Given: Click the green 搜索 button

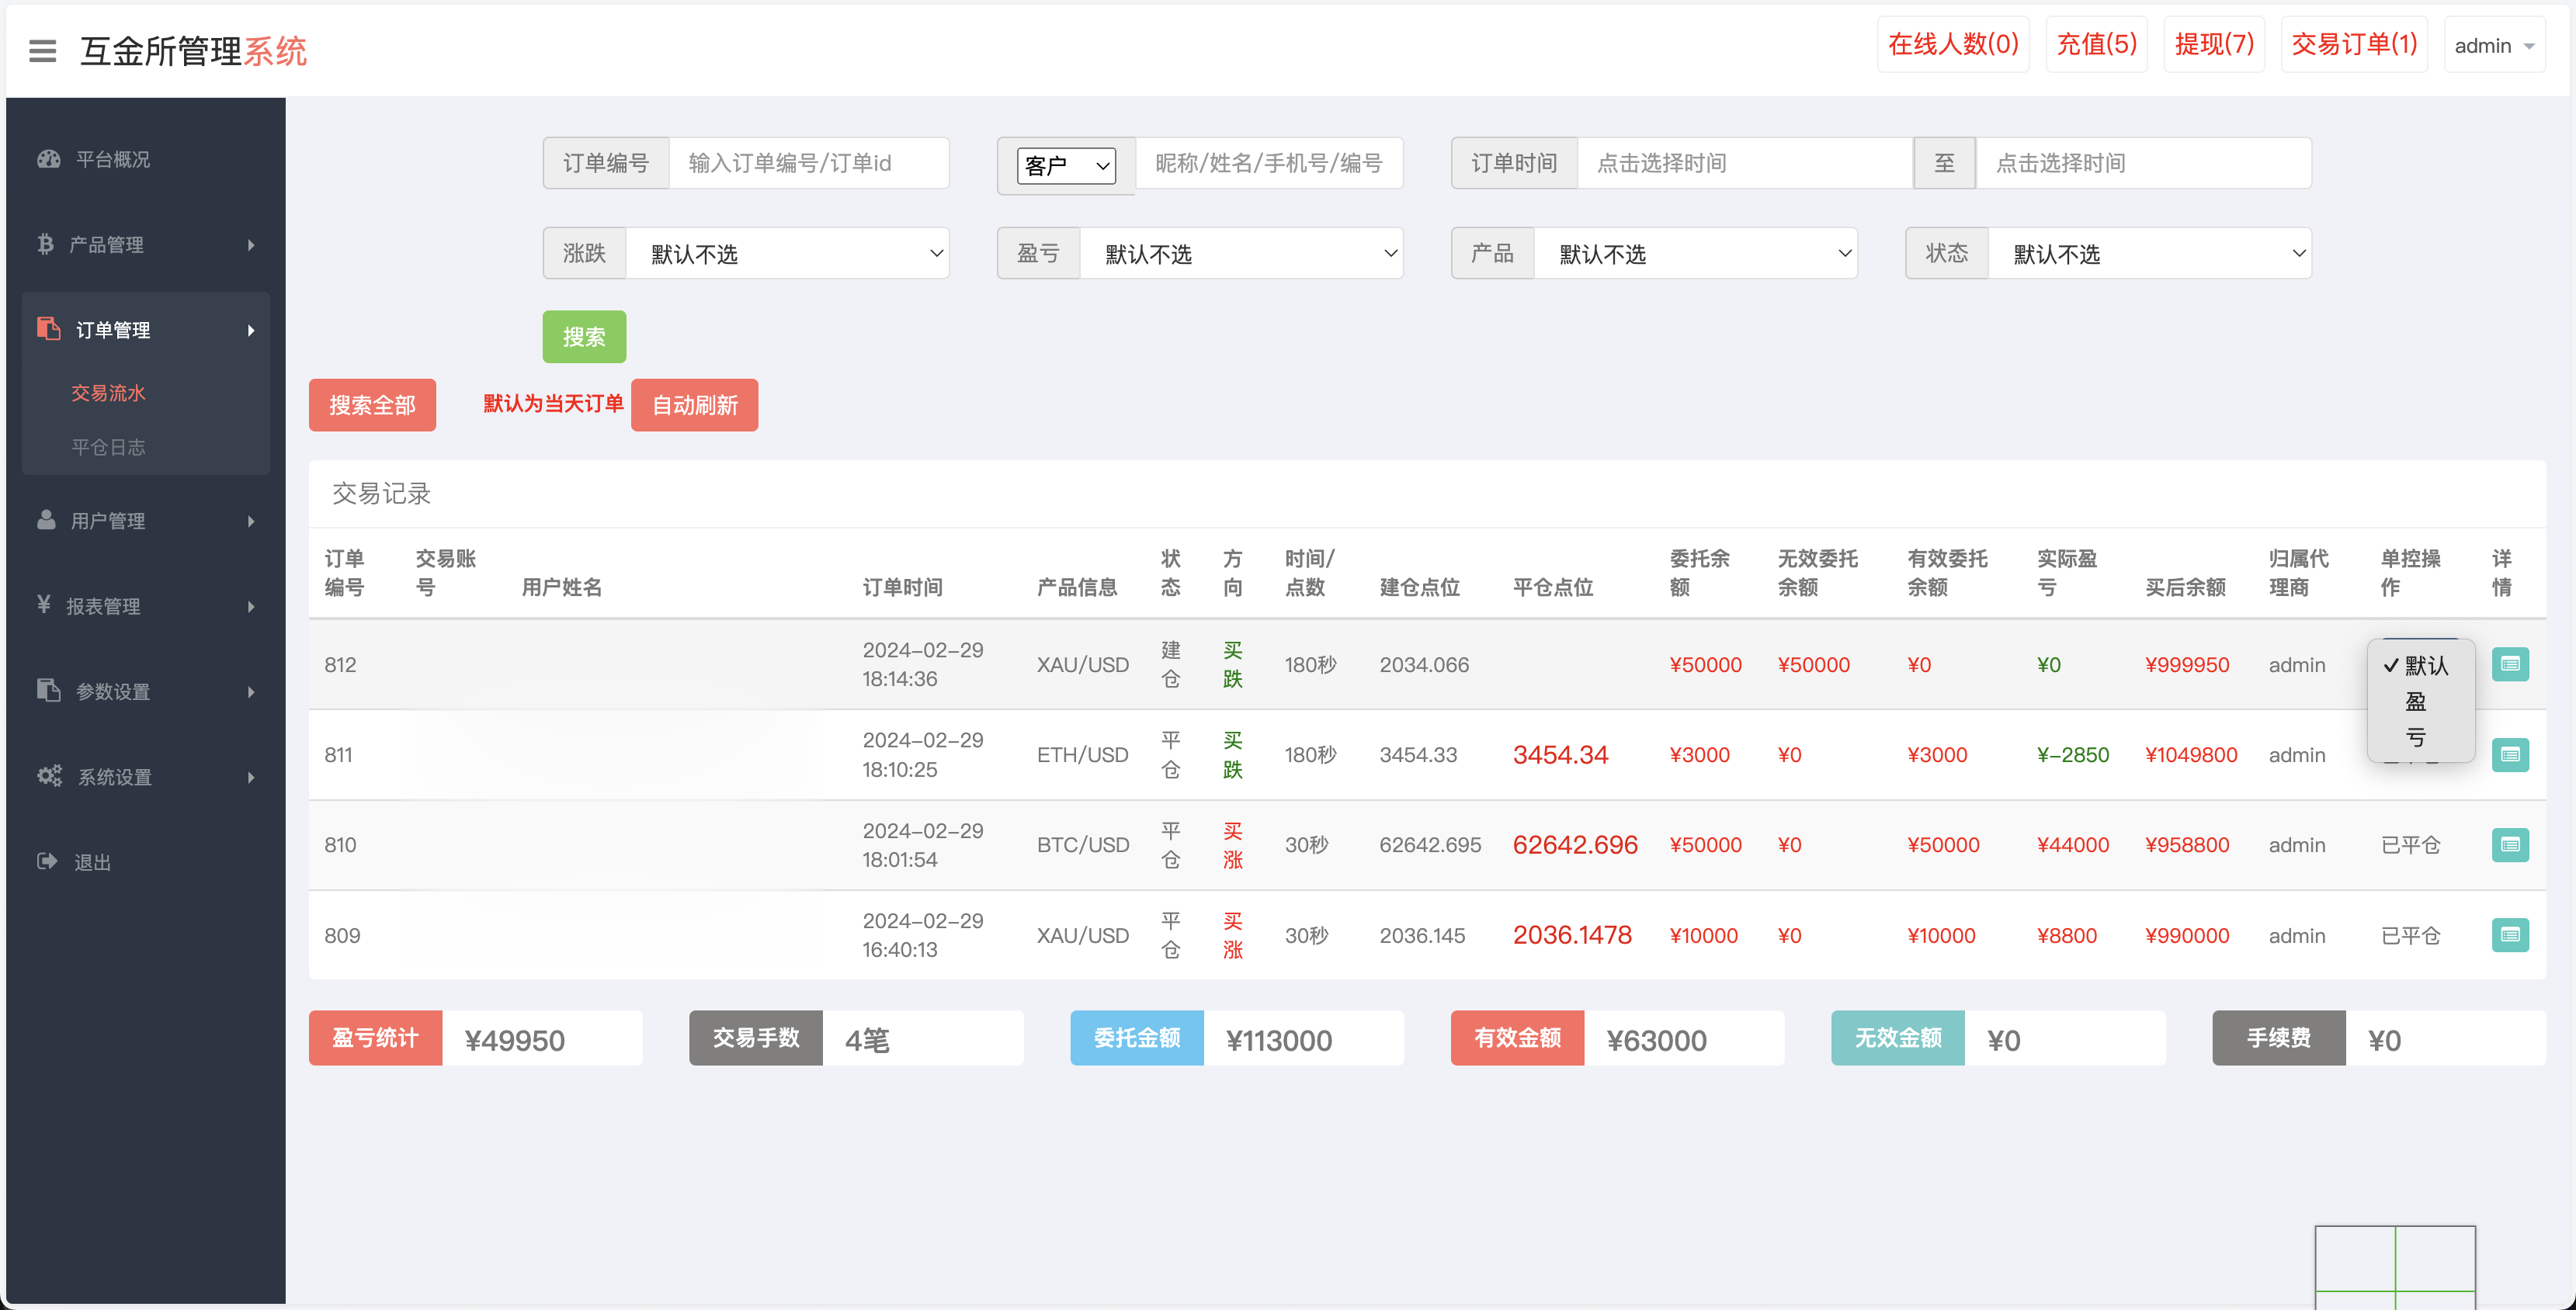Looking at the screenshot, I should 584,337.
